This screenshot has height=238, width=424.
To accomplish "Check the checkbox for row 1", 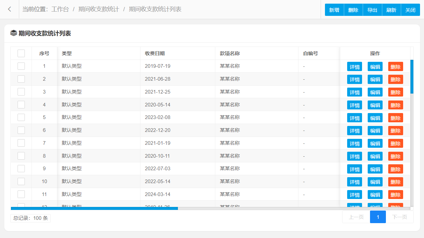I will [x=21, y=66].
